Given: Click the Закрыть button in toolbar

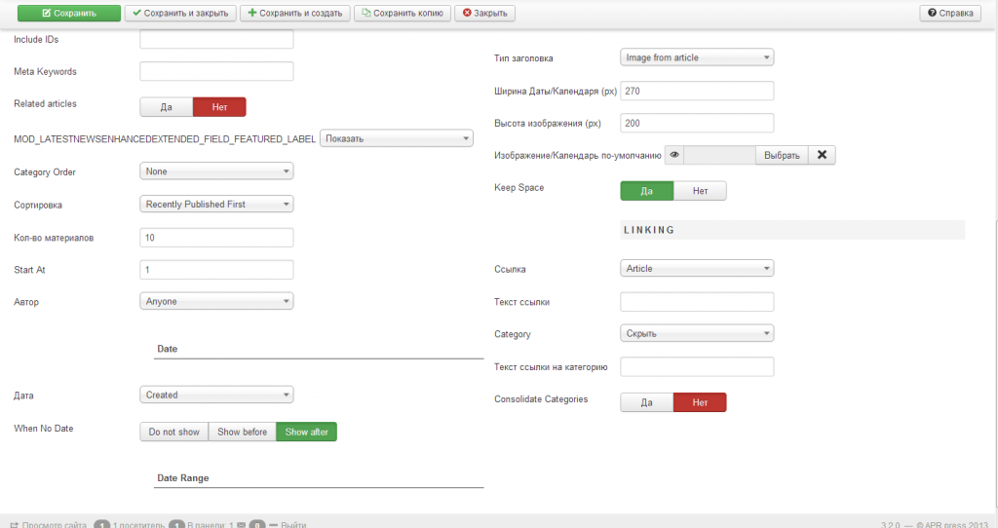Looking at the screenshot, I should point(485,14).
